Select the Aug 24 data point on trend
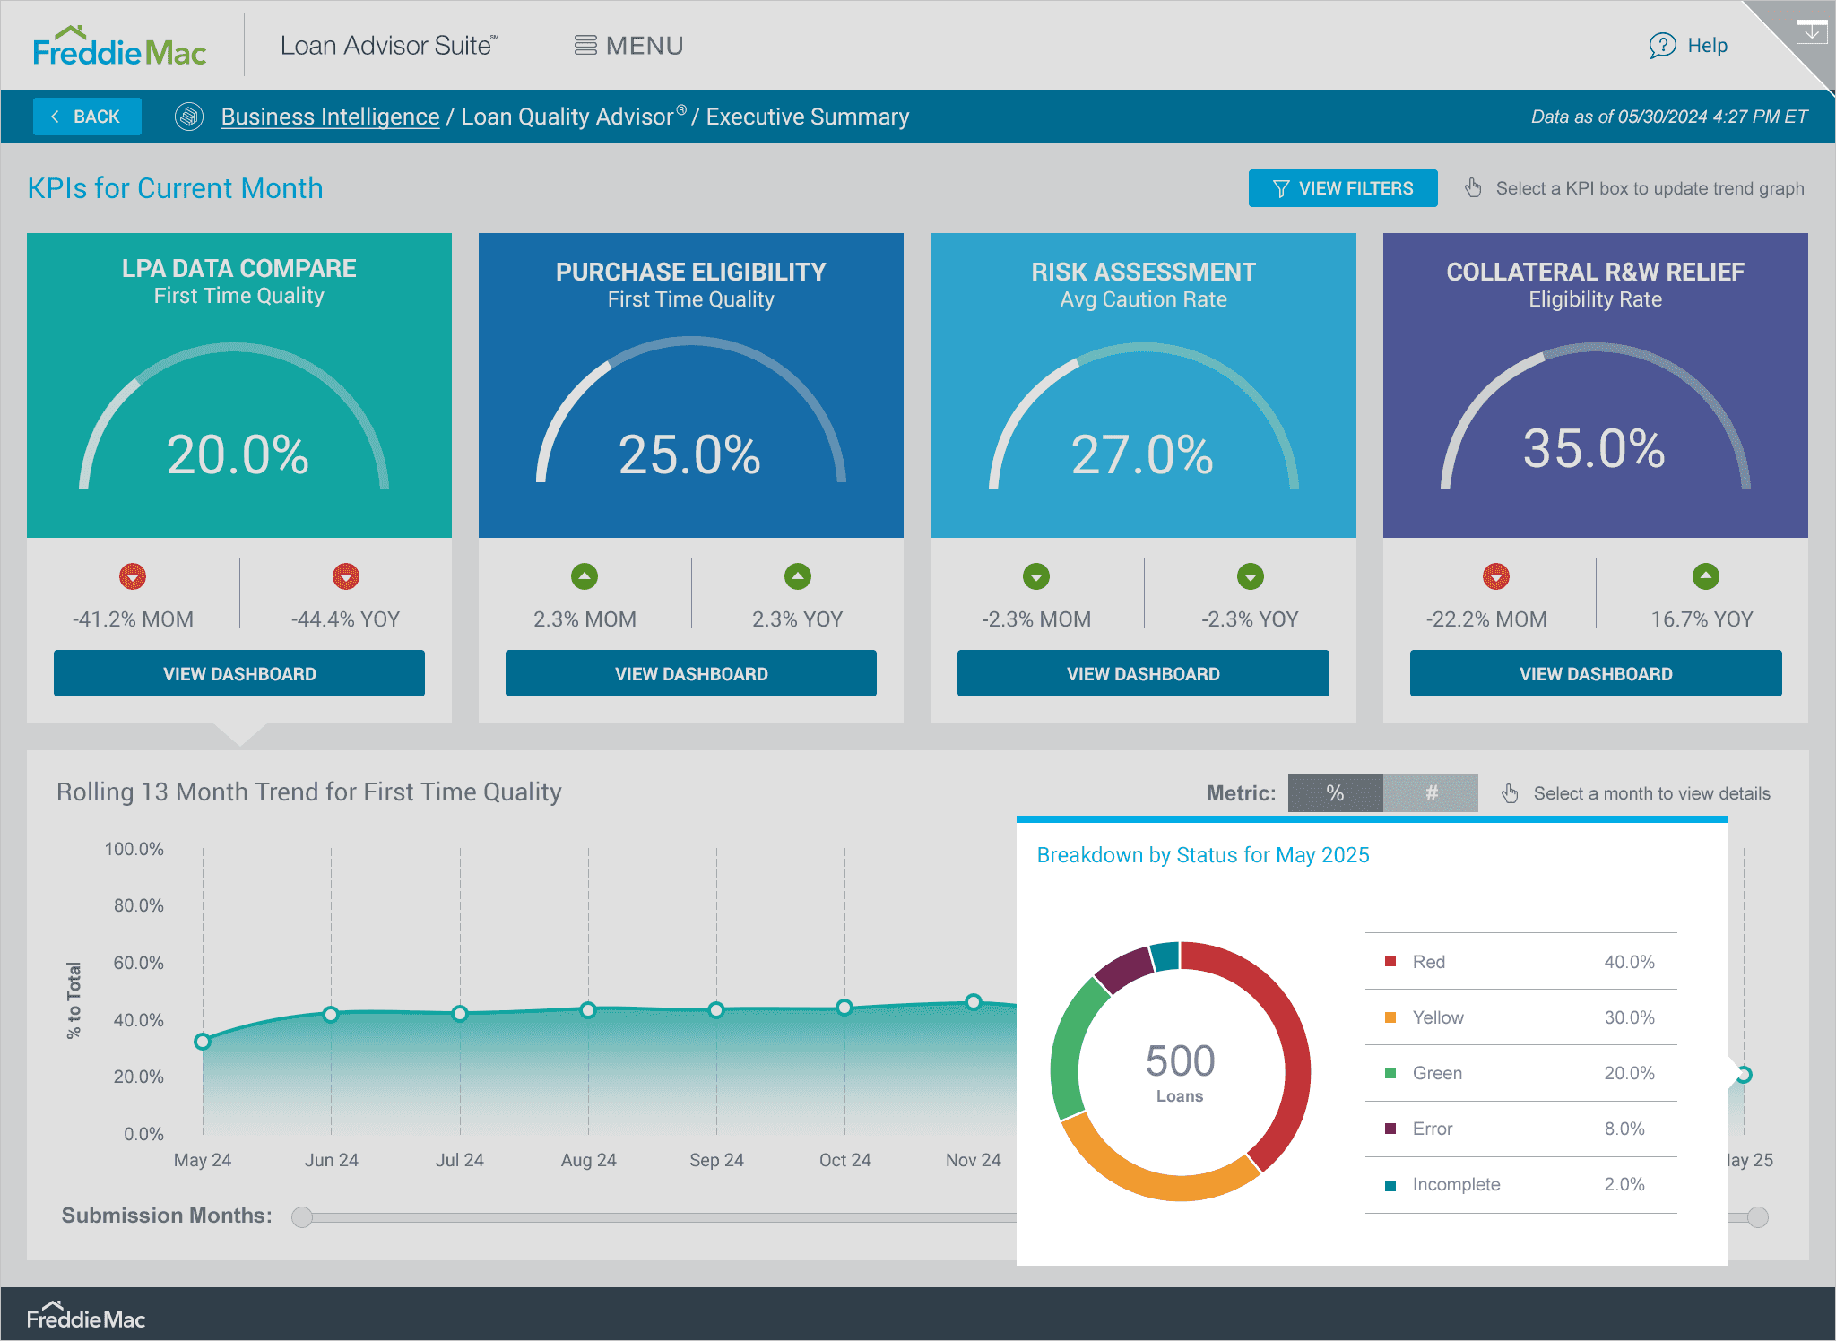 tap(588, 1010)
